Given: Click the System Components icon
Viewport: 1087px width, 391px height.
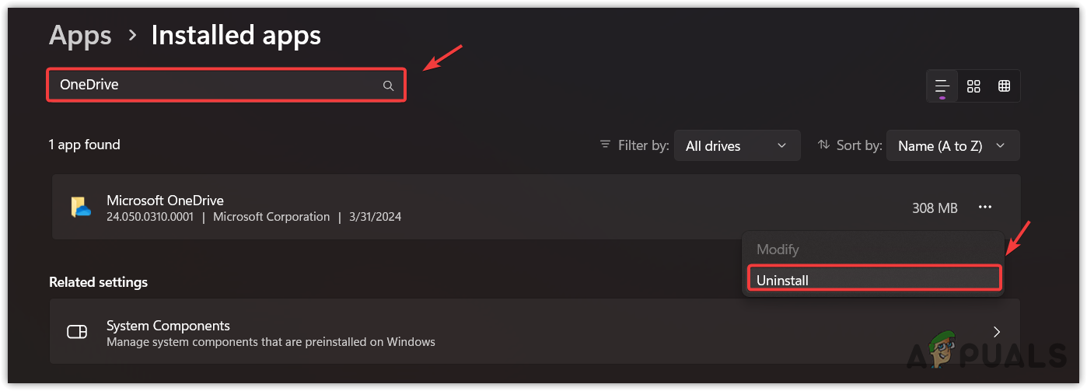Looking at the screenshot, I should coord(78,333).
